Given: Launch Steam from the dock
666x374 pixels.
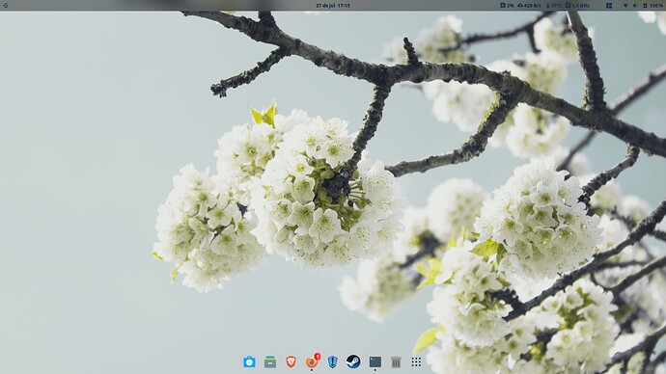Looking at the screenshot, I should tap(353, 361).
